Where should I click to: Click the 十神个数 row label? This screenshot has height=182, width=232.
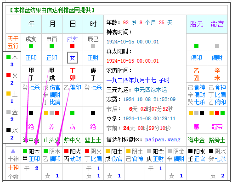pos(13,172)
